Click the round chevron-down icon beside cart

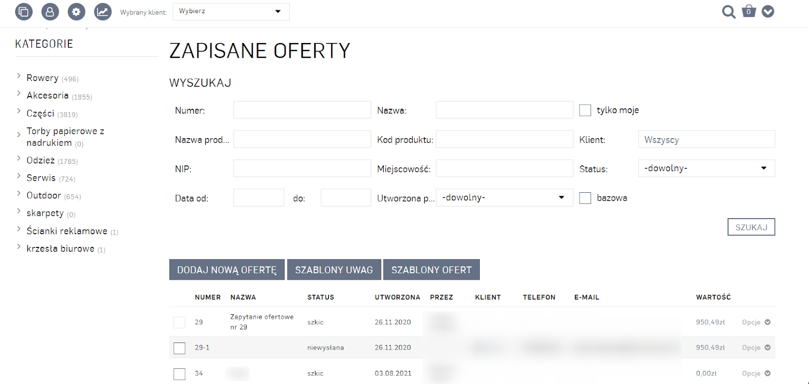tap(768, 12)
